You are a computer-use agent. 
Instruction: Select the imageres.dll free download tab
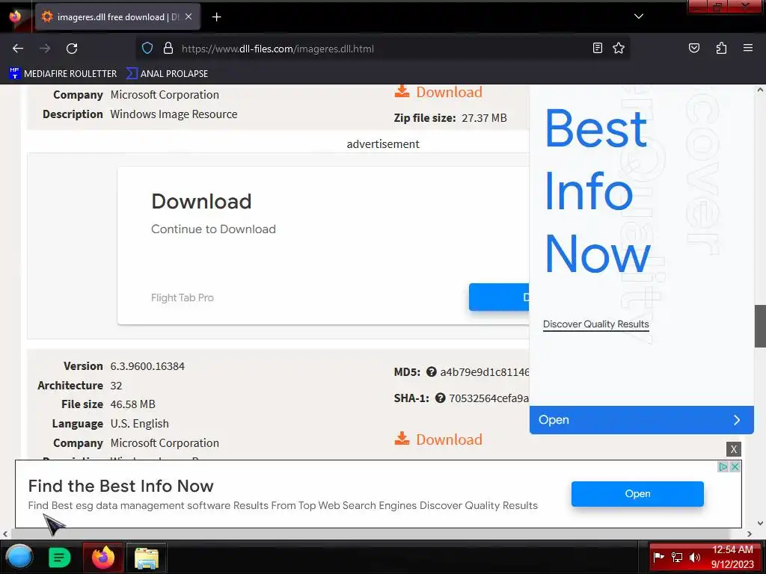click(x=117, y=17)
